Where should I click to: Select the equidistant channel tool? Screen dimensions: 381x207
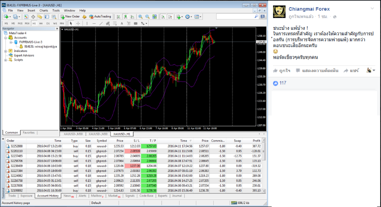(108, 24)
